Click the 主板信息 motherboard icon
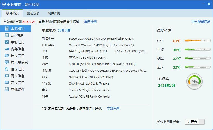 (x=7, y=42)
